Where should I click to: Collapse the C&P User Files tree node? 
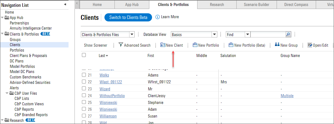point(7,93)
